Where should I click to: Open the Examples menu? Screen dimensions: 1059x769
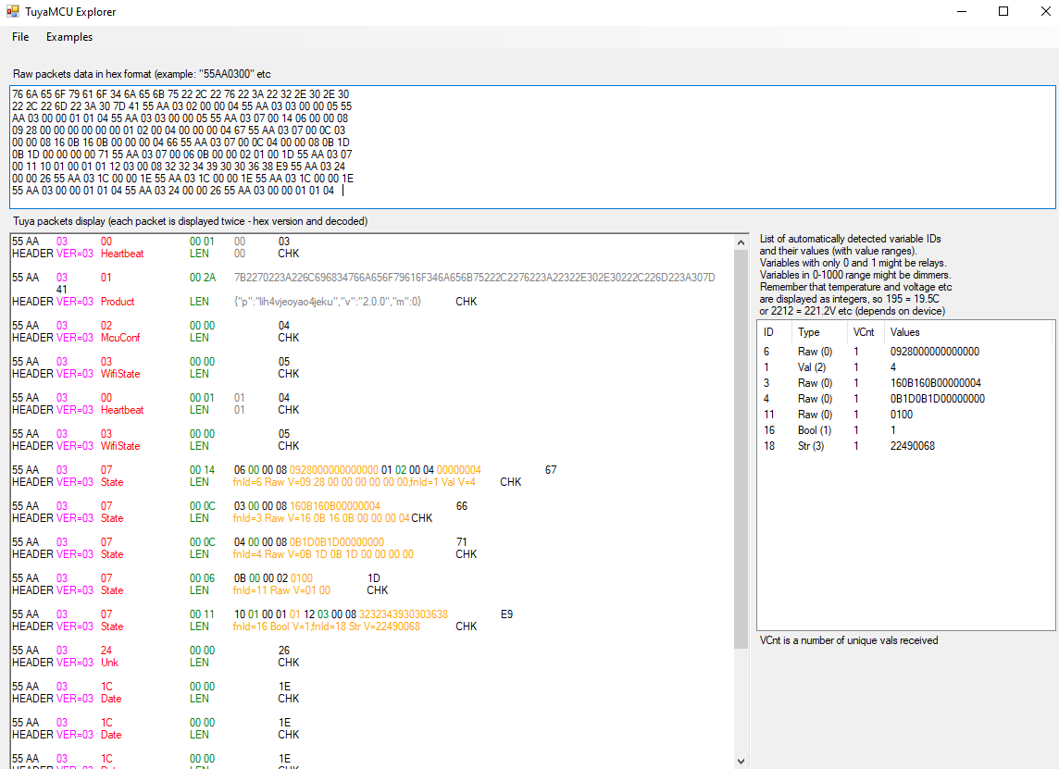[x=69, y=37]
